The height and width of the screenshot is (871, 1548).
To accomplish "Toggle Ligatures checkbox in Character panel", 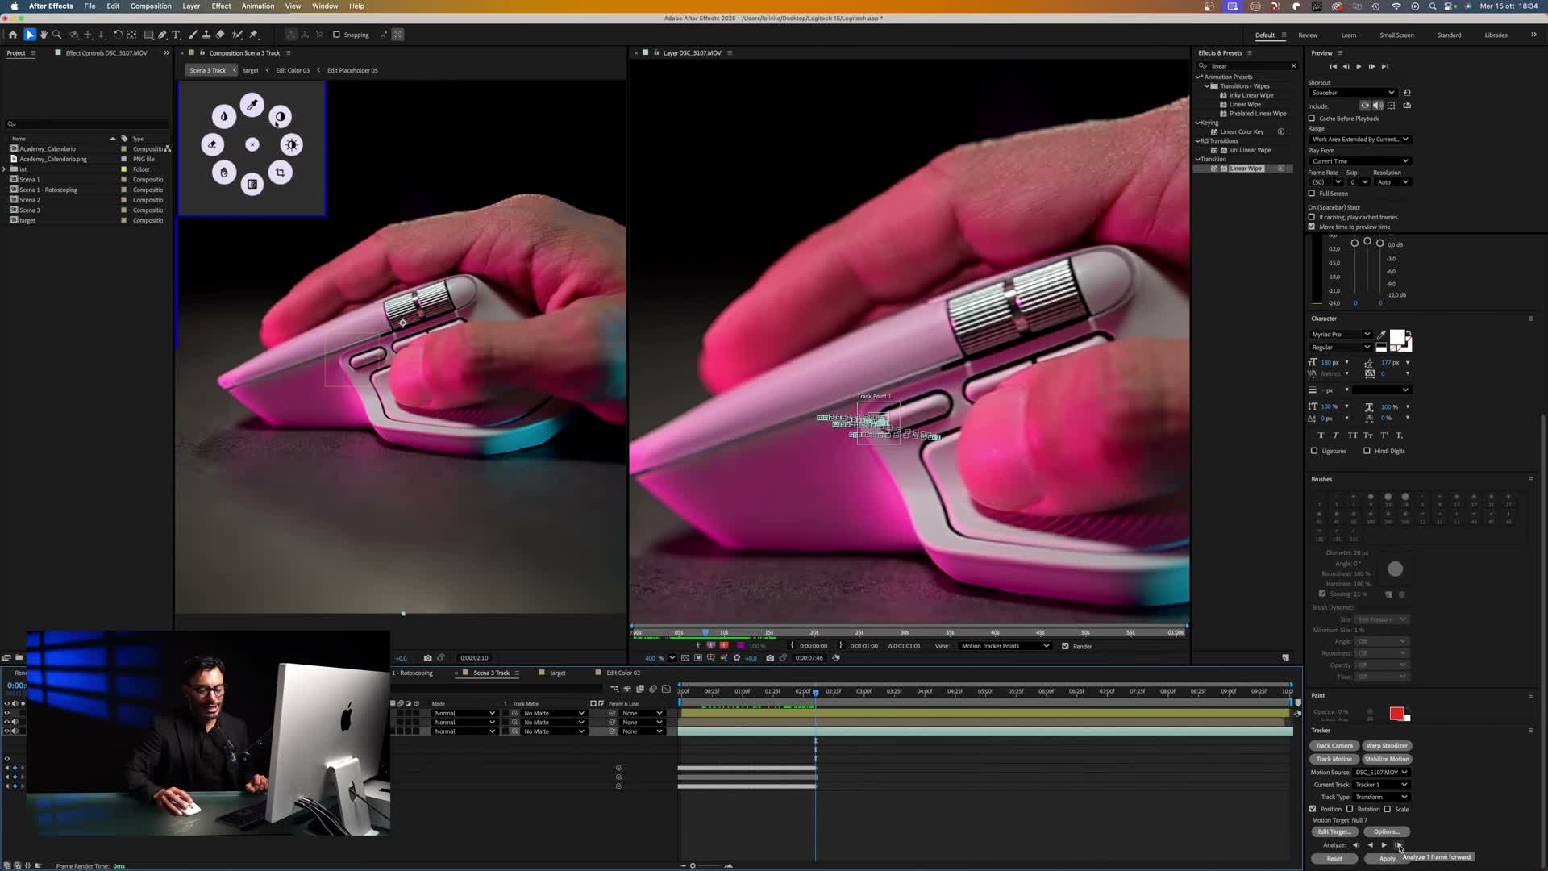I will [1314, 451].
